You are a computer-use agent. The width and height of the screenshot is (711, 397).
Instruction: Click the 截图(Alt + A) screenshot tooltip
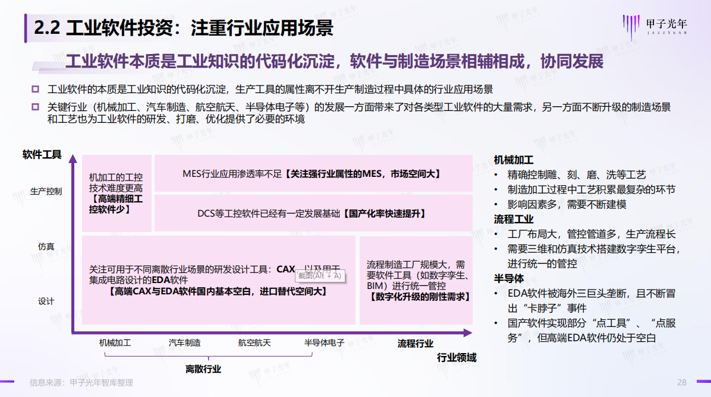point(319,276)
